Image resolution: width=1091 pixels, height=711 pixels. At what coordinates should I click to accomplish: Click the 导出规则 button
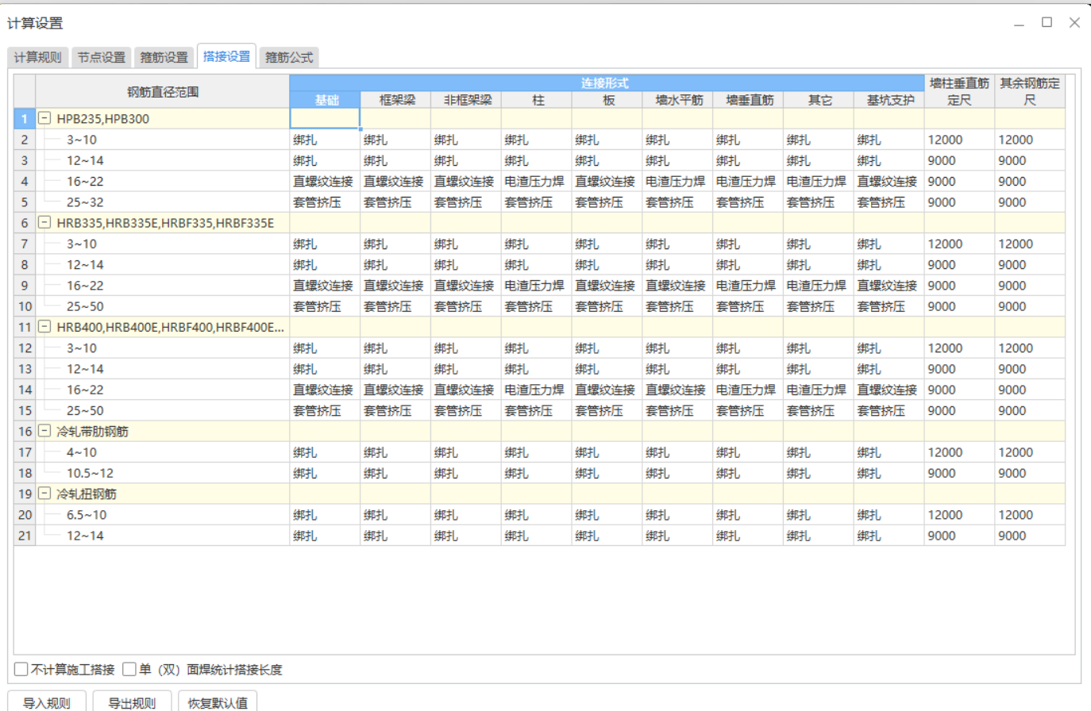[132, 702]
